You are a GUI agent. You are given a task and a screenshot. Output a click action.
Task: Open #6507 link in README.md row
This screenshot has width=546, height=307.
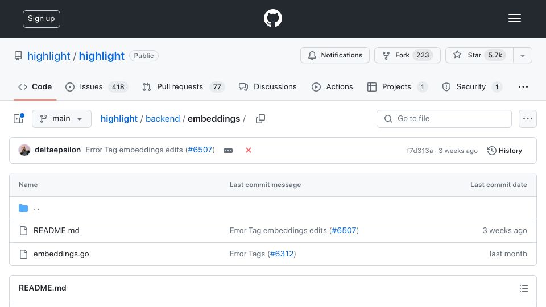[x=344, y=230]
